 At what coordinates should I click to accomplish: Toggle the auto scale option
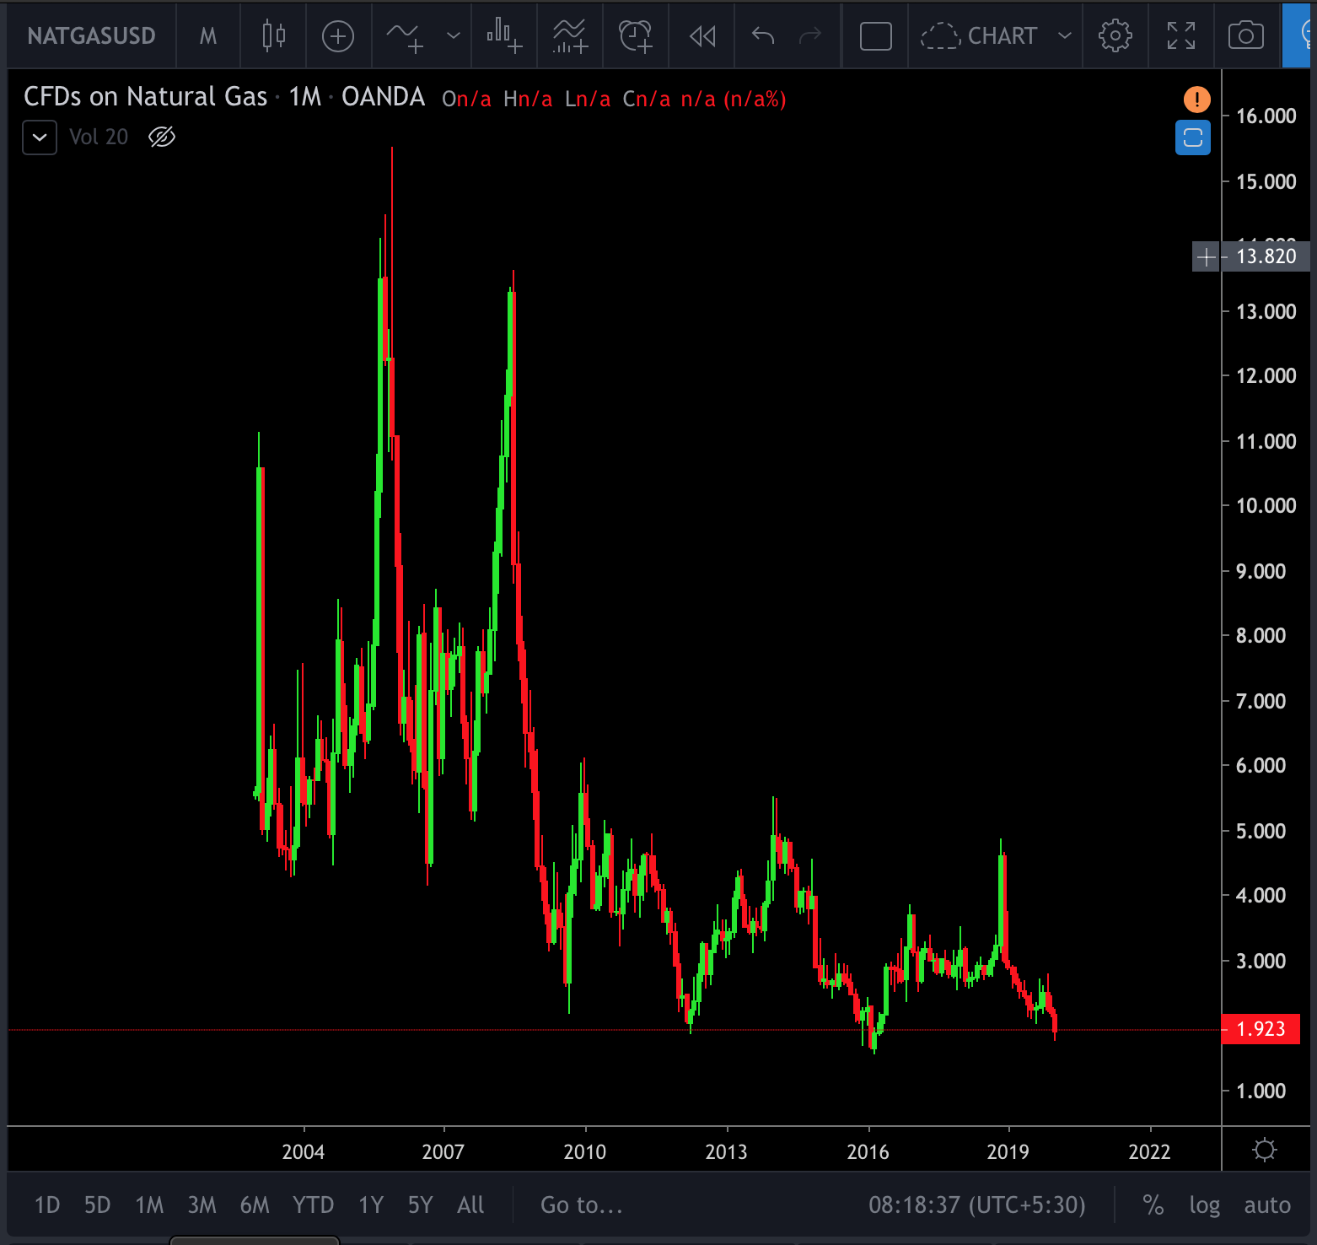coord(1266,1205)
